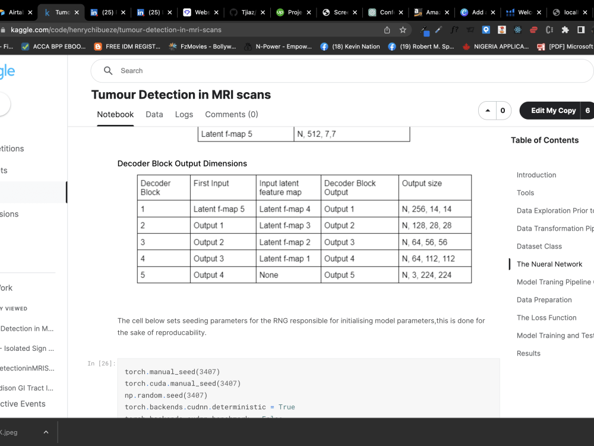
Task: Open the Logs tab
Action: 184,115
